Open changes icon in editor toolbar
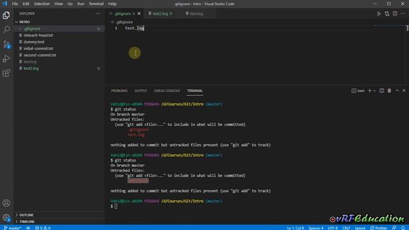 387,13
